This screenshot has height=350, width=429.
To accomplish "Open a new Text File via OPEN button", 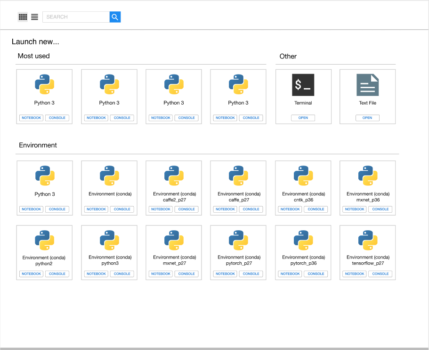I will (x=367, y=118).
